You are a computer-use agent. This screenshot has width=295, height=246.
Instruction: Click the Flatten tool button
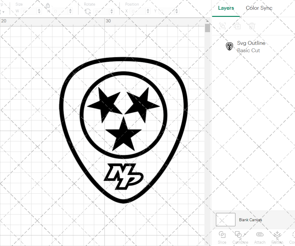(x=277, y=238)
